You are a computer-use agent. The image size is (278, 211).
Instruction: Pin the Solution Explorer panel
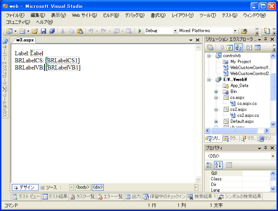tap(265, 39)
